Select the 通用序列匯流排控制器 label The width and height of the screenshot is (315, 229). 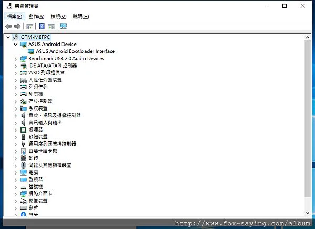tap(52, 144)
